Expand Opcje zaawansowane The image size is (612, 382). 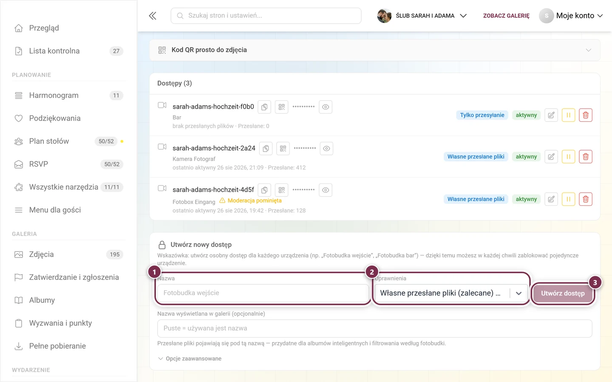pos(190,359)
